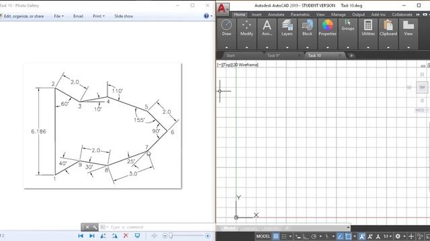
Task: Click the annotation monitor plus icon
Action: (411, 236)
